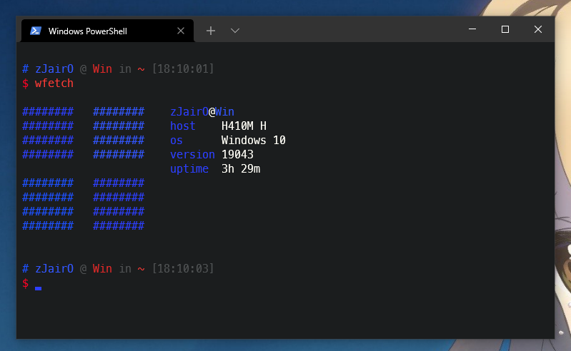Image resolution: width=571 pixels, height=351 pixels.
Task: Click the 'os' label
Action: (177, 141)
